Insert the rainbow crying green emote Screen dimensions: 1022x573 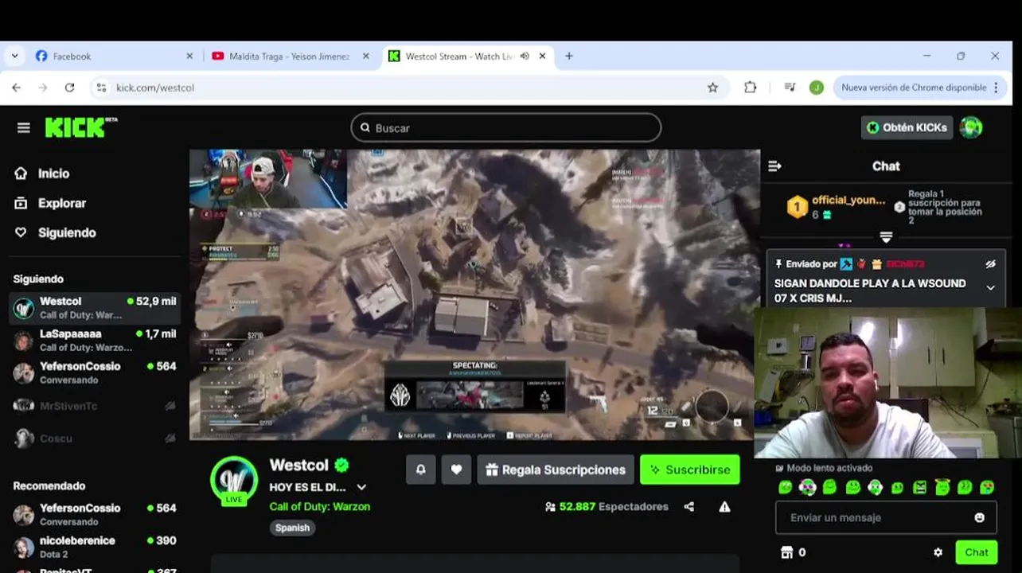click(986, 487)
